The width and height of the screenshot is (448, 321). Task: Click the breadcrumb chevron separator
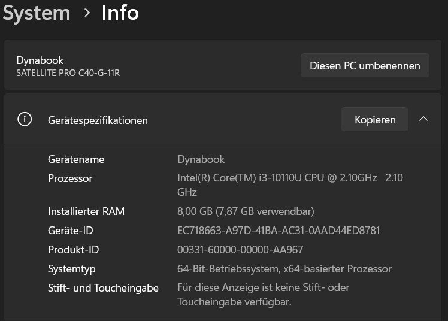click(87, 13)
